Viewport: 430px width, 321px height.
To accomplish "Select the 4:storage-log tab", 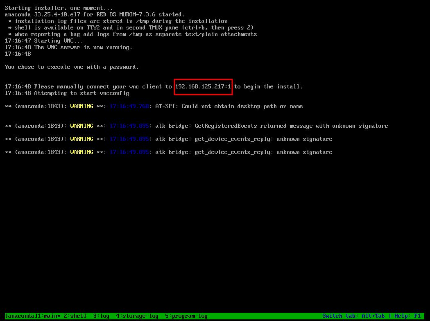I will tap(137, 316).
